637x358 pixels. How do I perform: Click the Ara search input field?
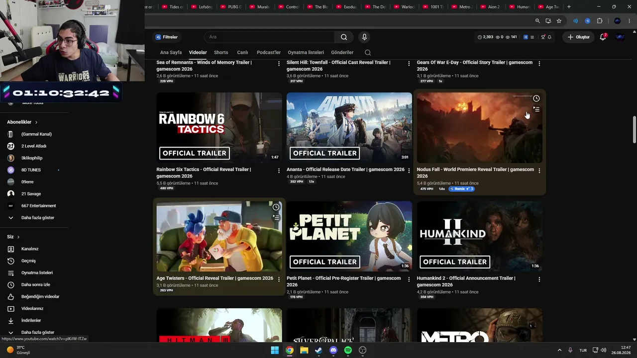point(269,37)
